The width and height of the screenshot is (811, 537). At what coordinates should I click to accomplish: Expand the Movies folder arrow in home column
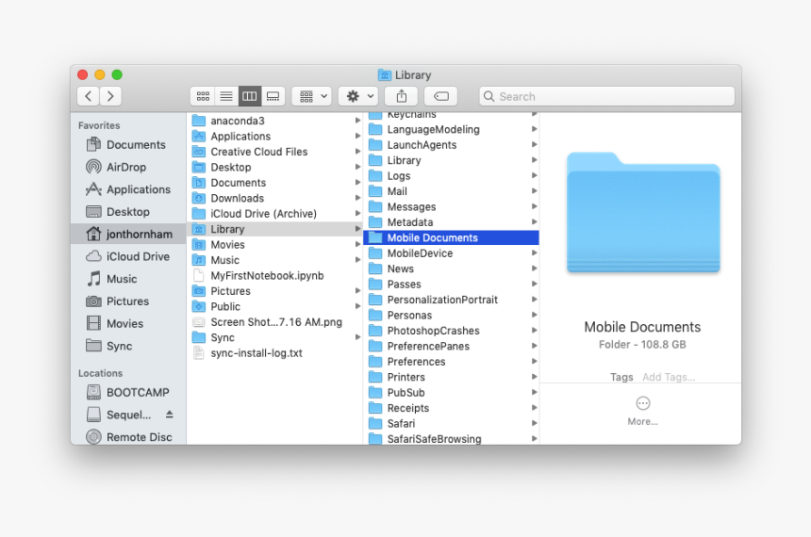pyautogui.click(x=357, y=244)
